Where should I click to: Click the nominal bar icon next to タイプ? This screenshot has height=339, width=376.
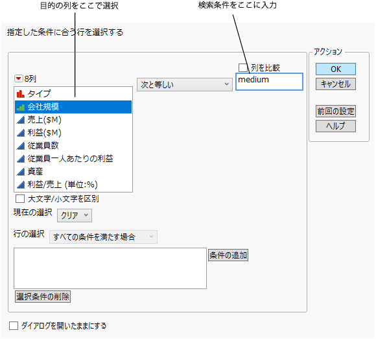pyautogui.click(x=21, y=94)
